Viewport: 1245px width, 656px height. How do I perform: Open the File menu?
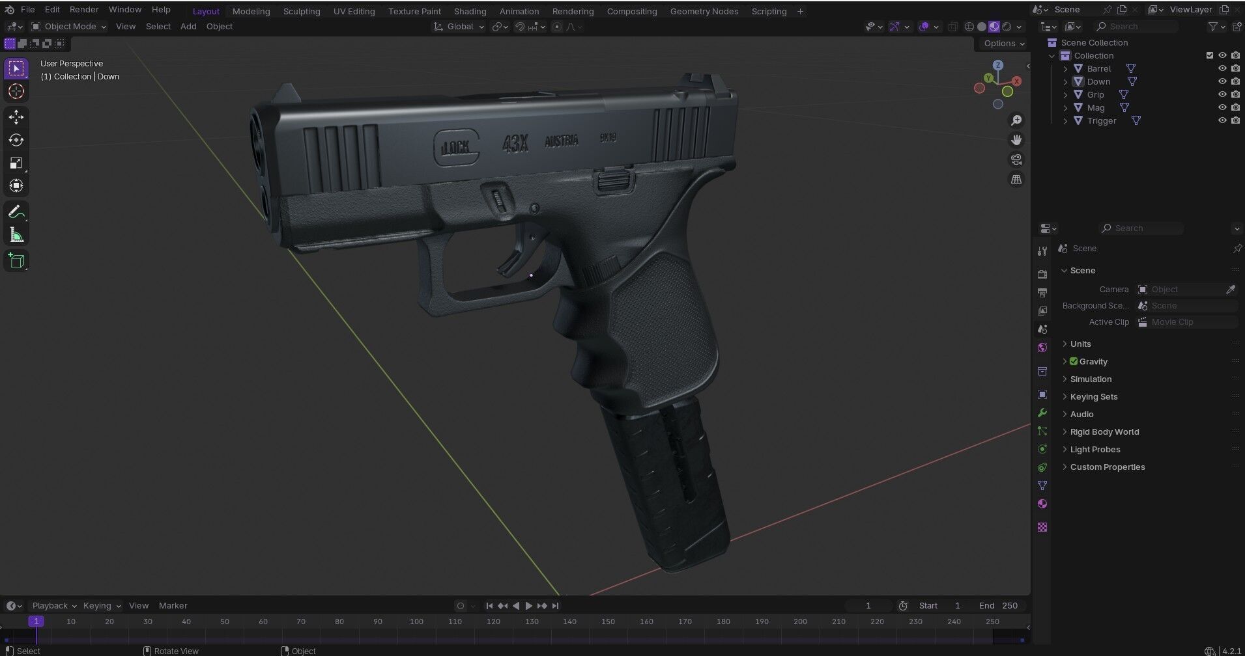[x=27, y=10]
